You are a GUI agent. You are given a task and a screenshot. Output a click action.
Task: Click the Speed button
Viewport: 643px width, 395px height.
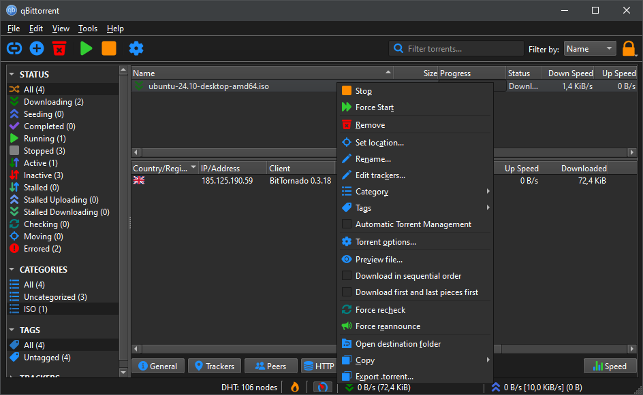point(610,366)
